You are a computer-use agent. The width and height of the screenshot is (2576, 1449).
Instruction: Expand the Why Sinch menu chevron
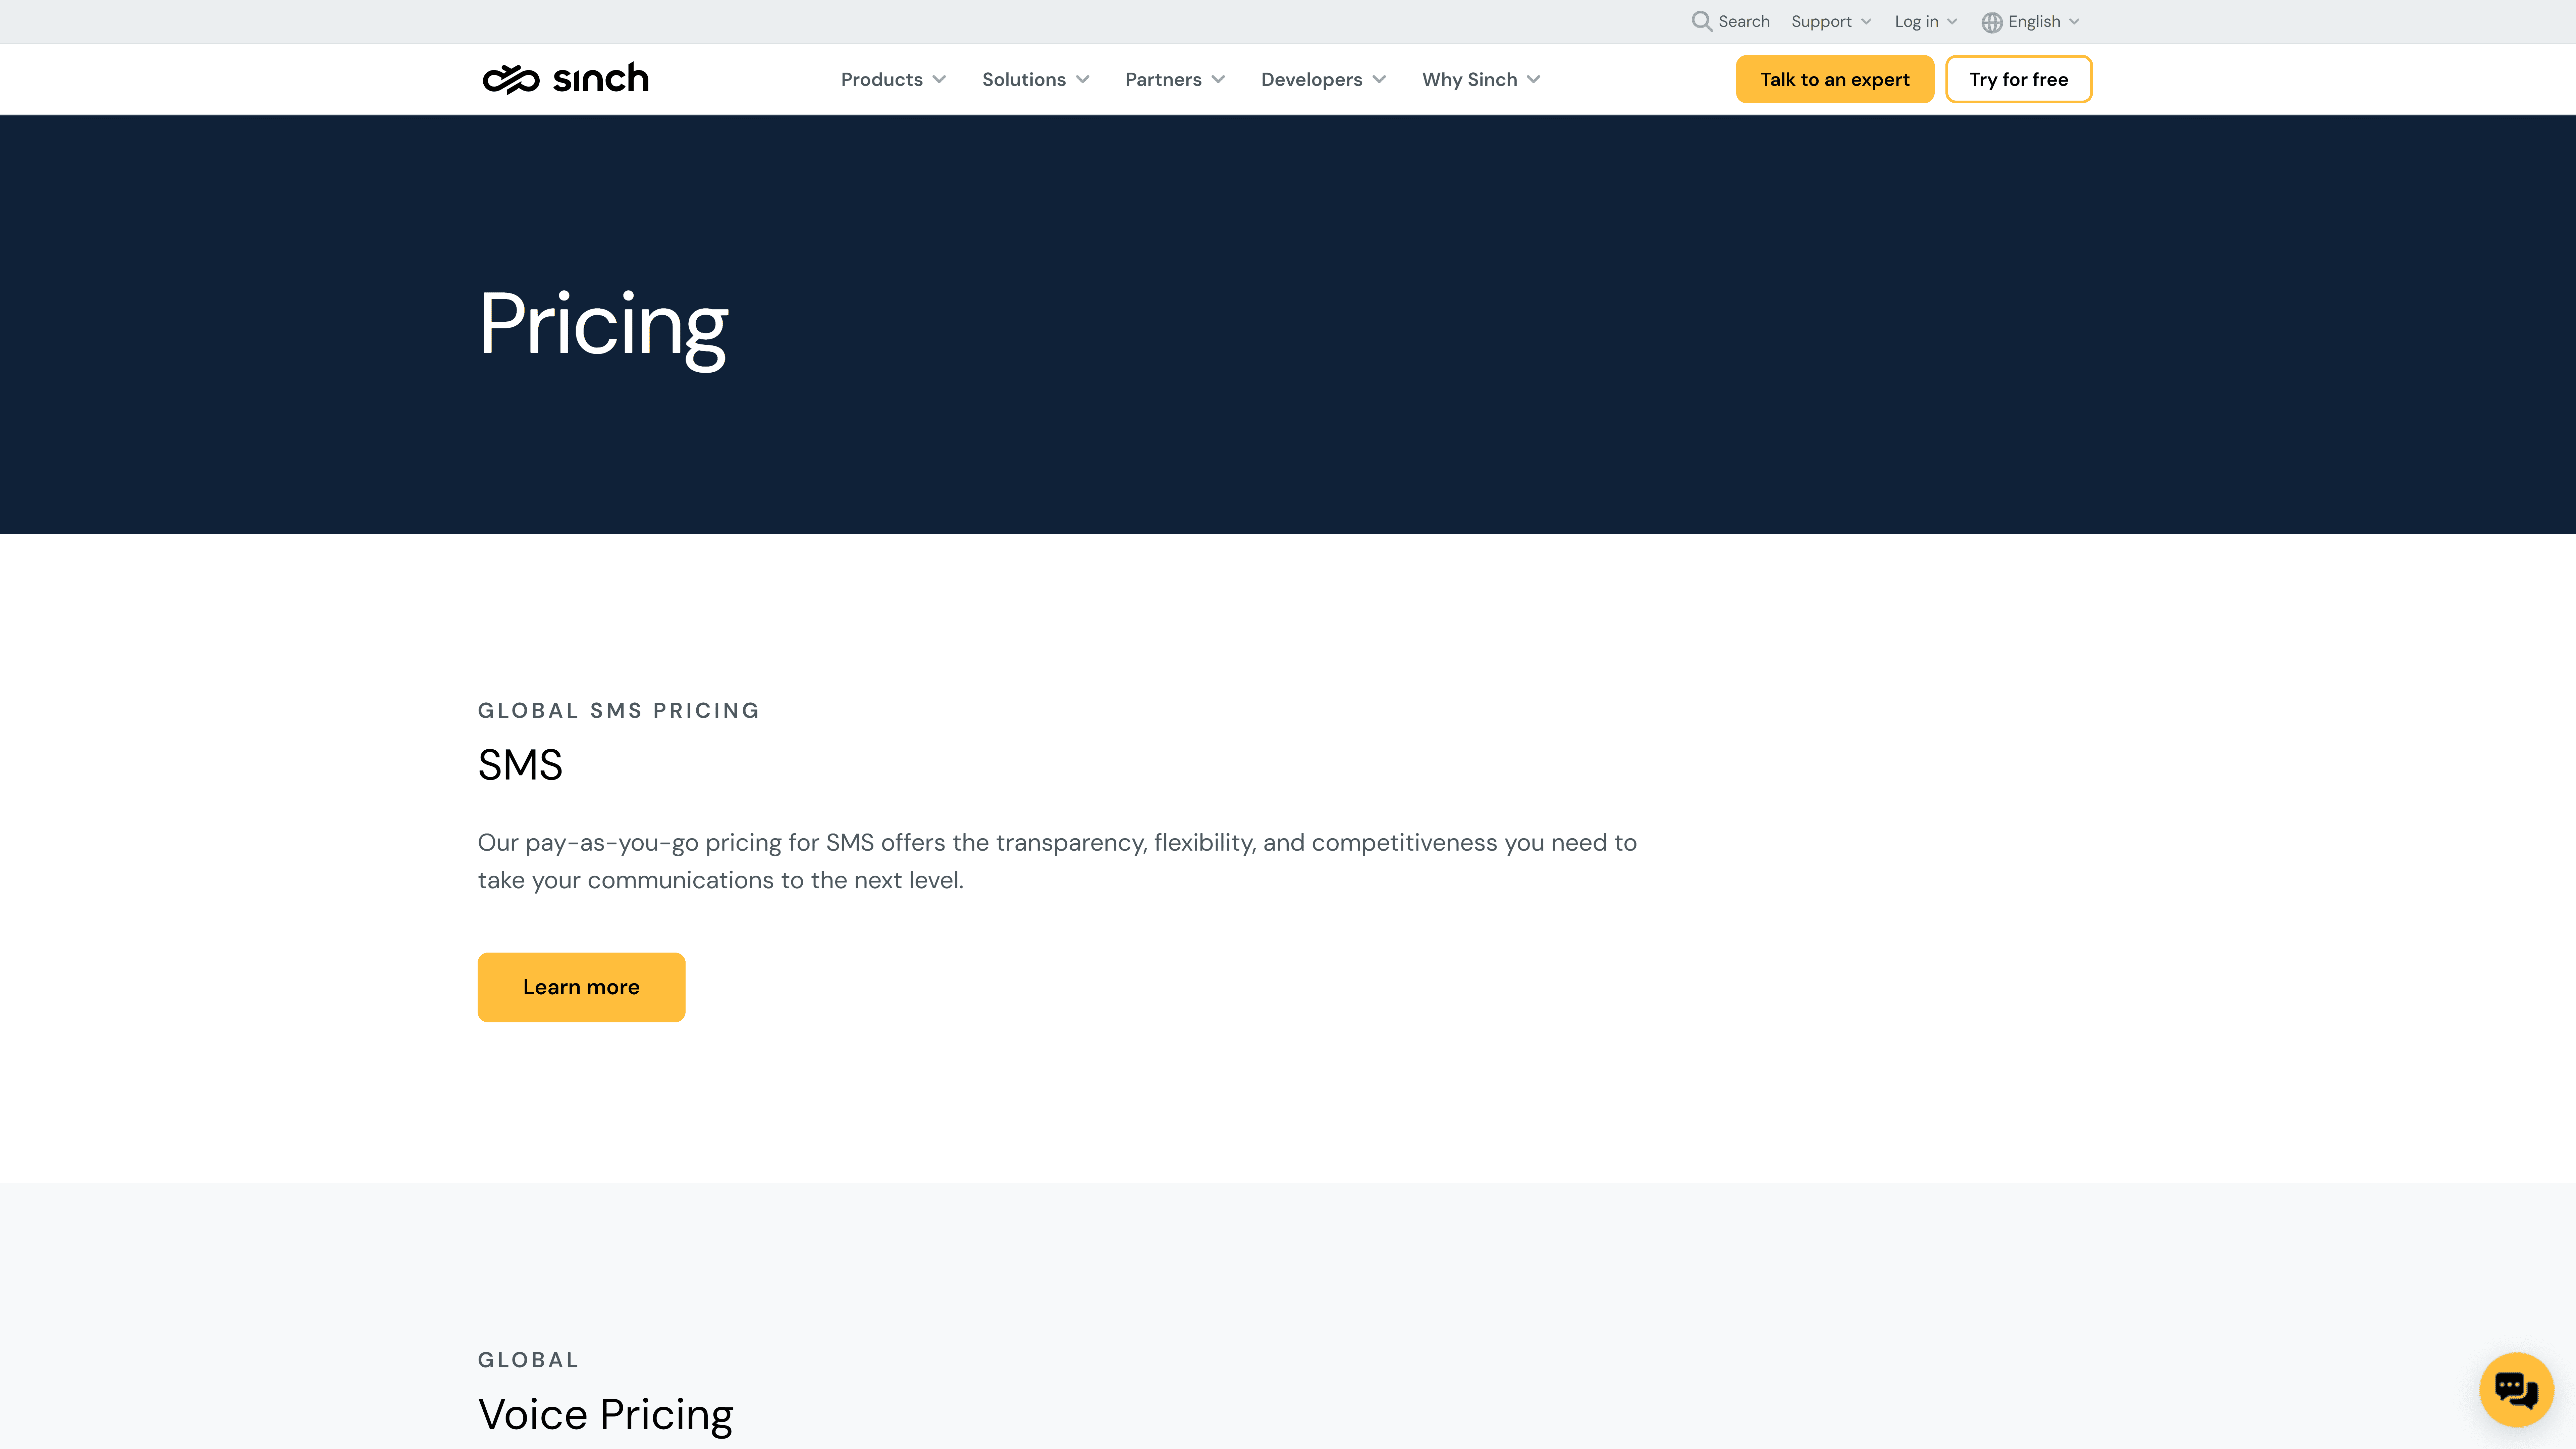[x=1533, y=79]
